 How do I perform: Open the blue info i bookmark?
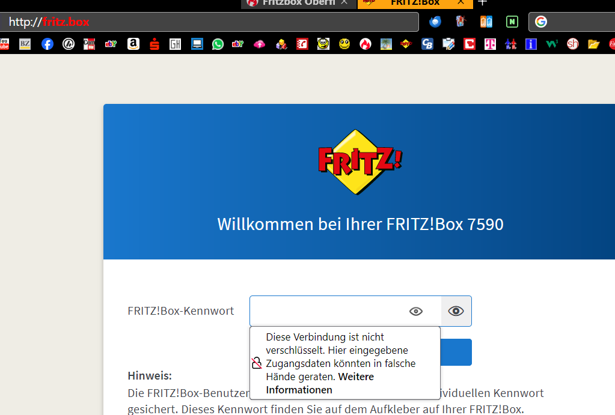[531, 44]
